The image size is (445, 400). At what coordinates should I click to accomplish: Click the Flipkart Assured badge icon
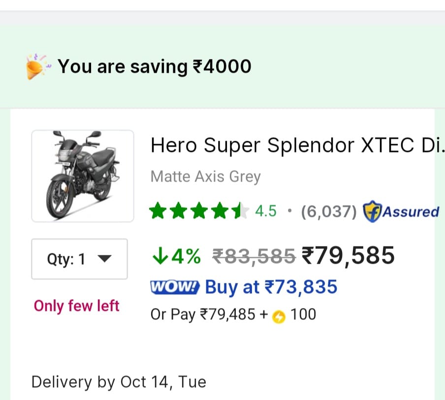tap(372, 212)
